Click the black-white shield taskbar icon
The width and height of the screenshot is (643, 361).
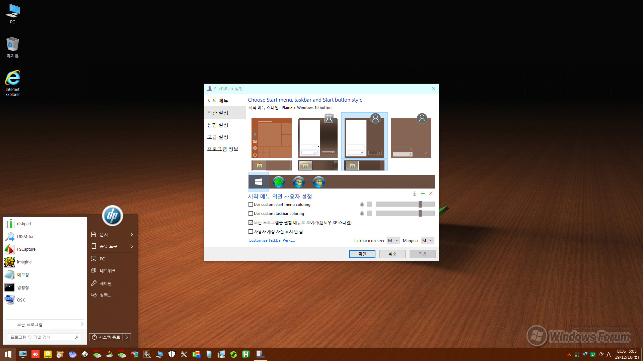click(x=172, y=354)
